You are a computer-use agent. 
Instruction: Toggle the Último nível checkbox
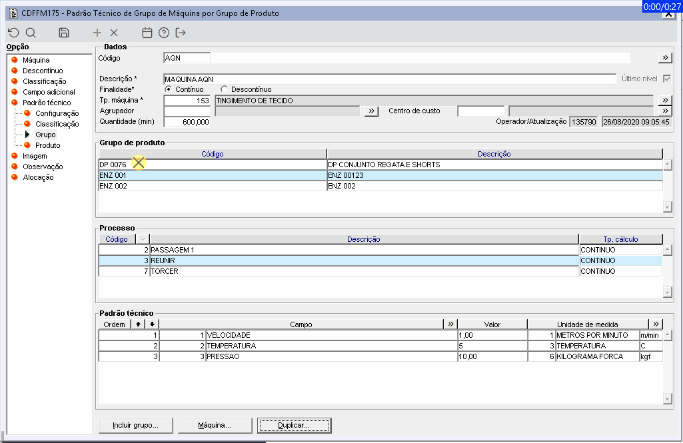[666, 79]
